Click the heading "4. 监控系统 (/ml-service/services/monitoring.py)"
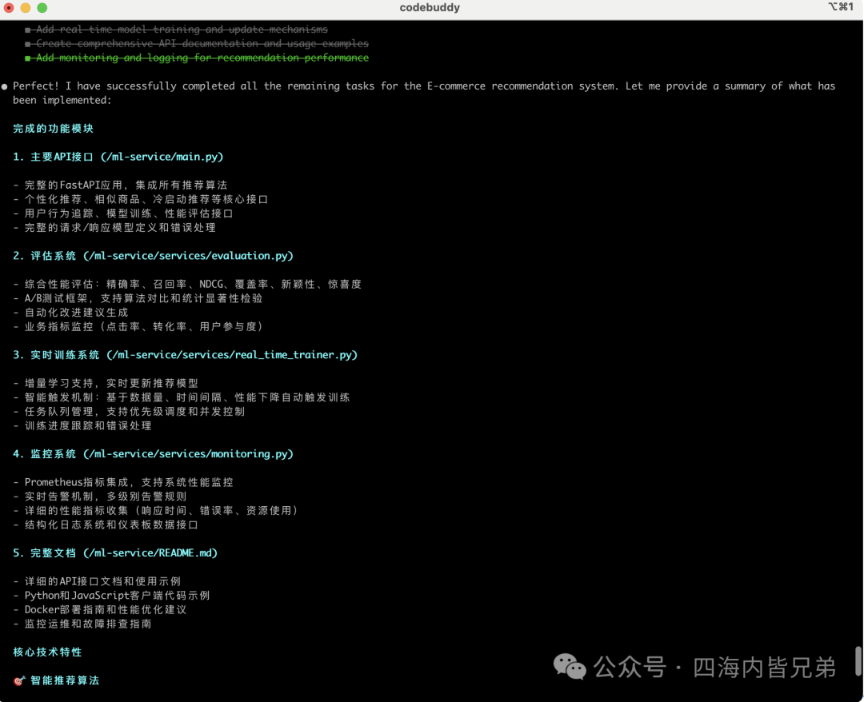 (153, 454)
